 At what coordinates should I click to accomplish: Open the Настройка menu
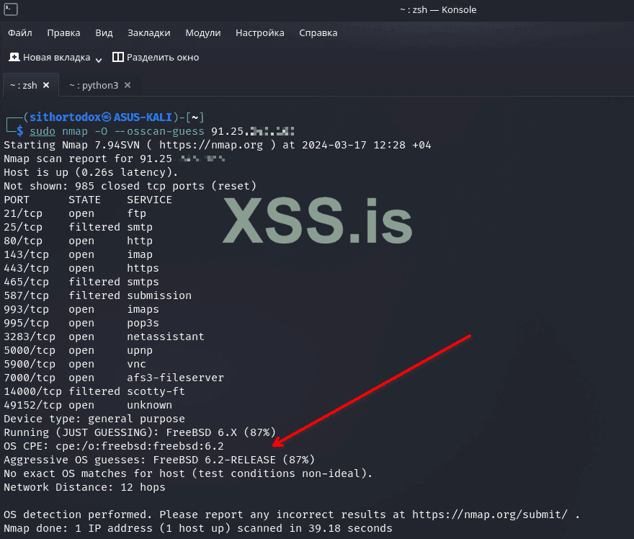click(259, 32)
